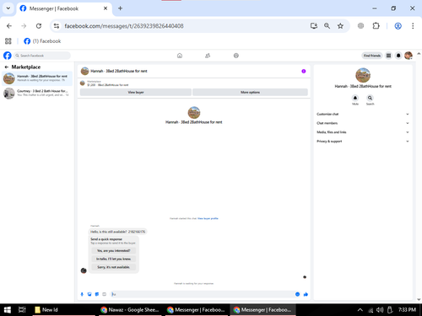Open the Hannah conversation in the Marketplace list
This screenshot has width=422, height=316.
[x=37, y=78]
